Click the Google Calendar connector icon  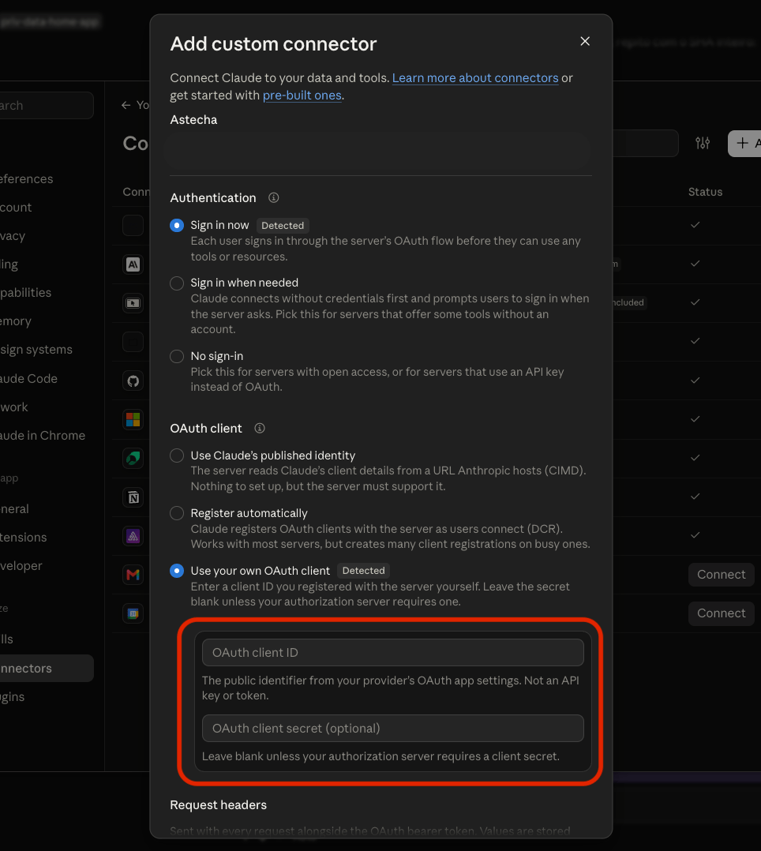[x=133, y=613]
